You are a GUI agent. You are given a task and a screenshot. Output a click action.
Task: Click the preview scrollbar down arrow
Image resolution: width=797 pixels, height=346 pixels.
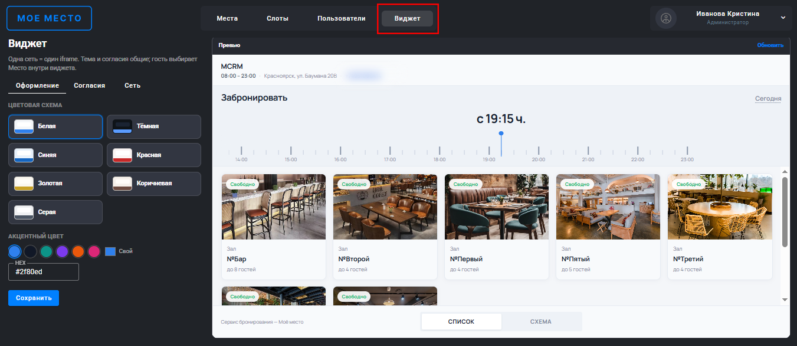point(785,300)
